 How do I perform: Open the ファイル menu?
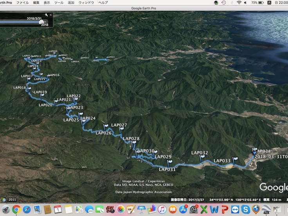(22, 3)
